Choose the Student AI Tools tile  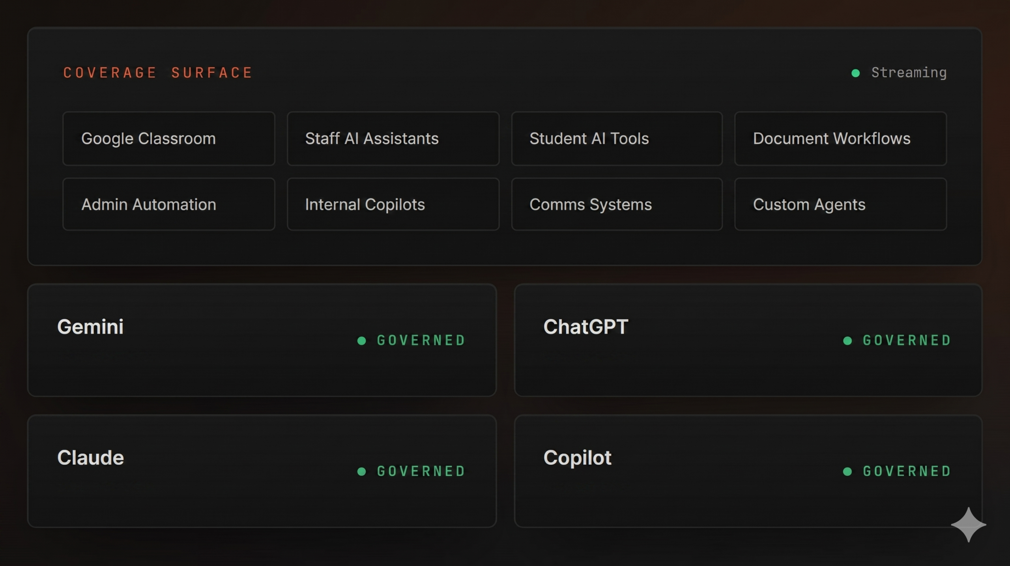click(x=617, y=138)
